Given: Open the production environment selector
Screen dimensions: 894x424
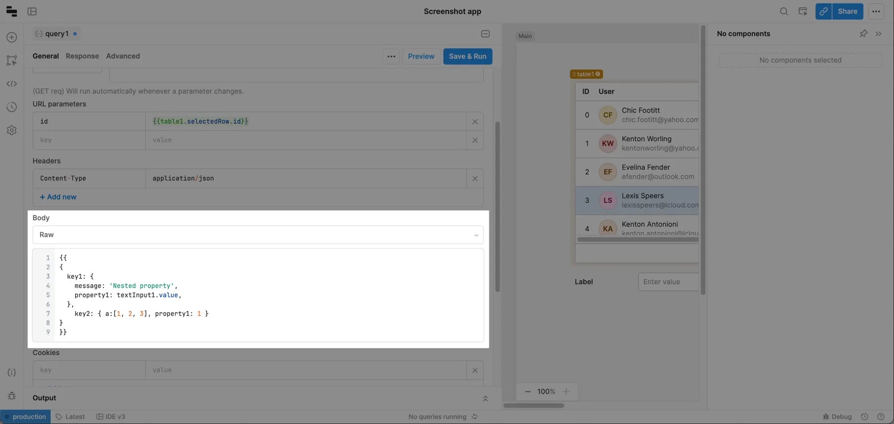Looking at the screenshot, I should tap(25, 417).
